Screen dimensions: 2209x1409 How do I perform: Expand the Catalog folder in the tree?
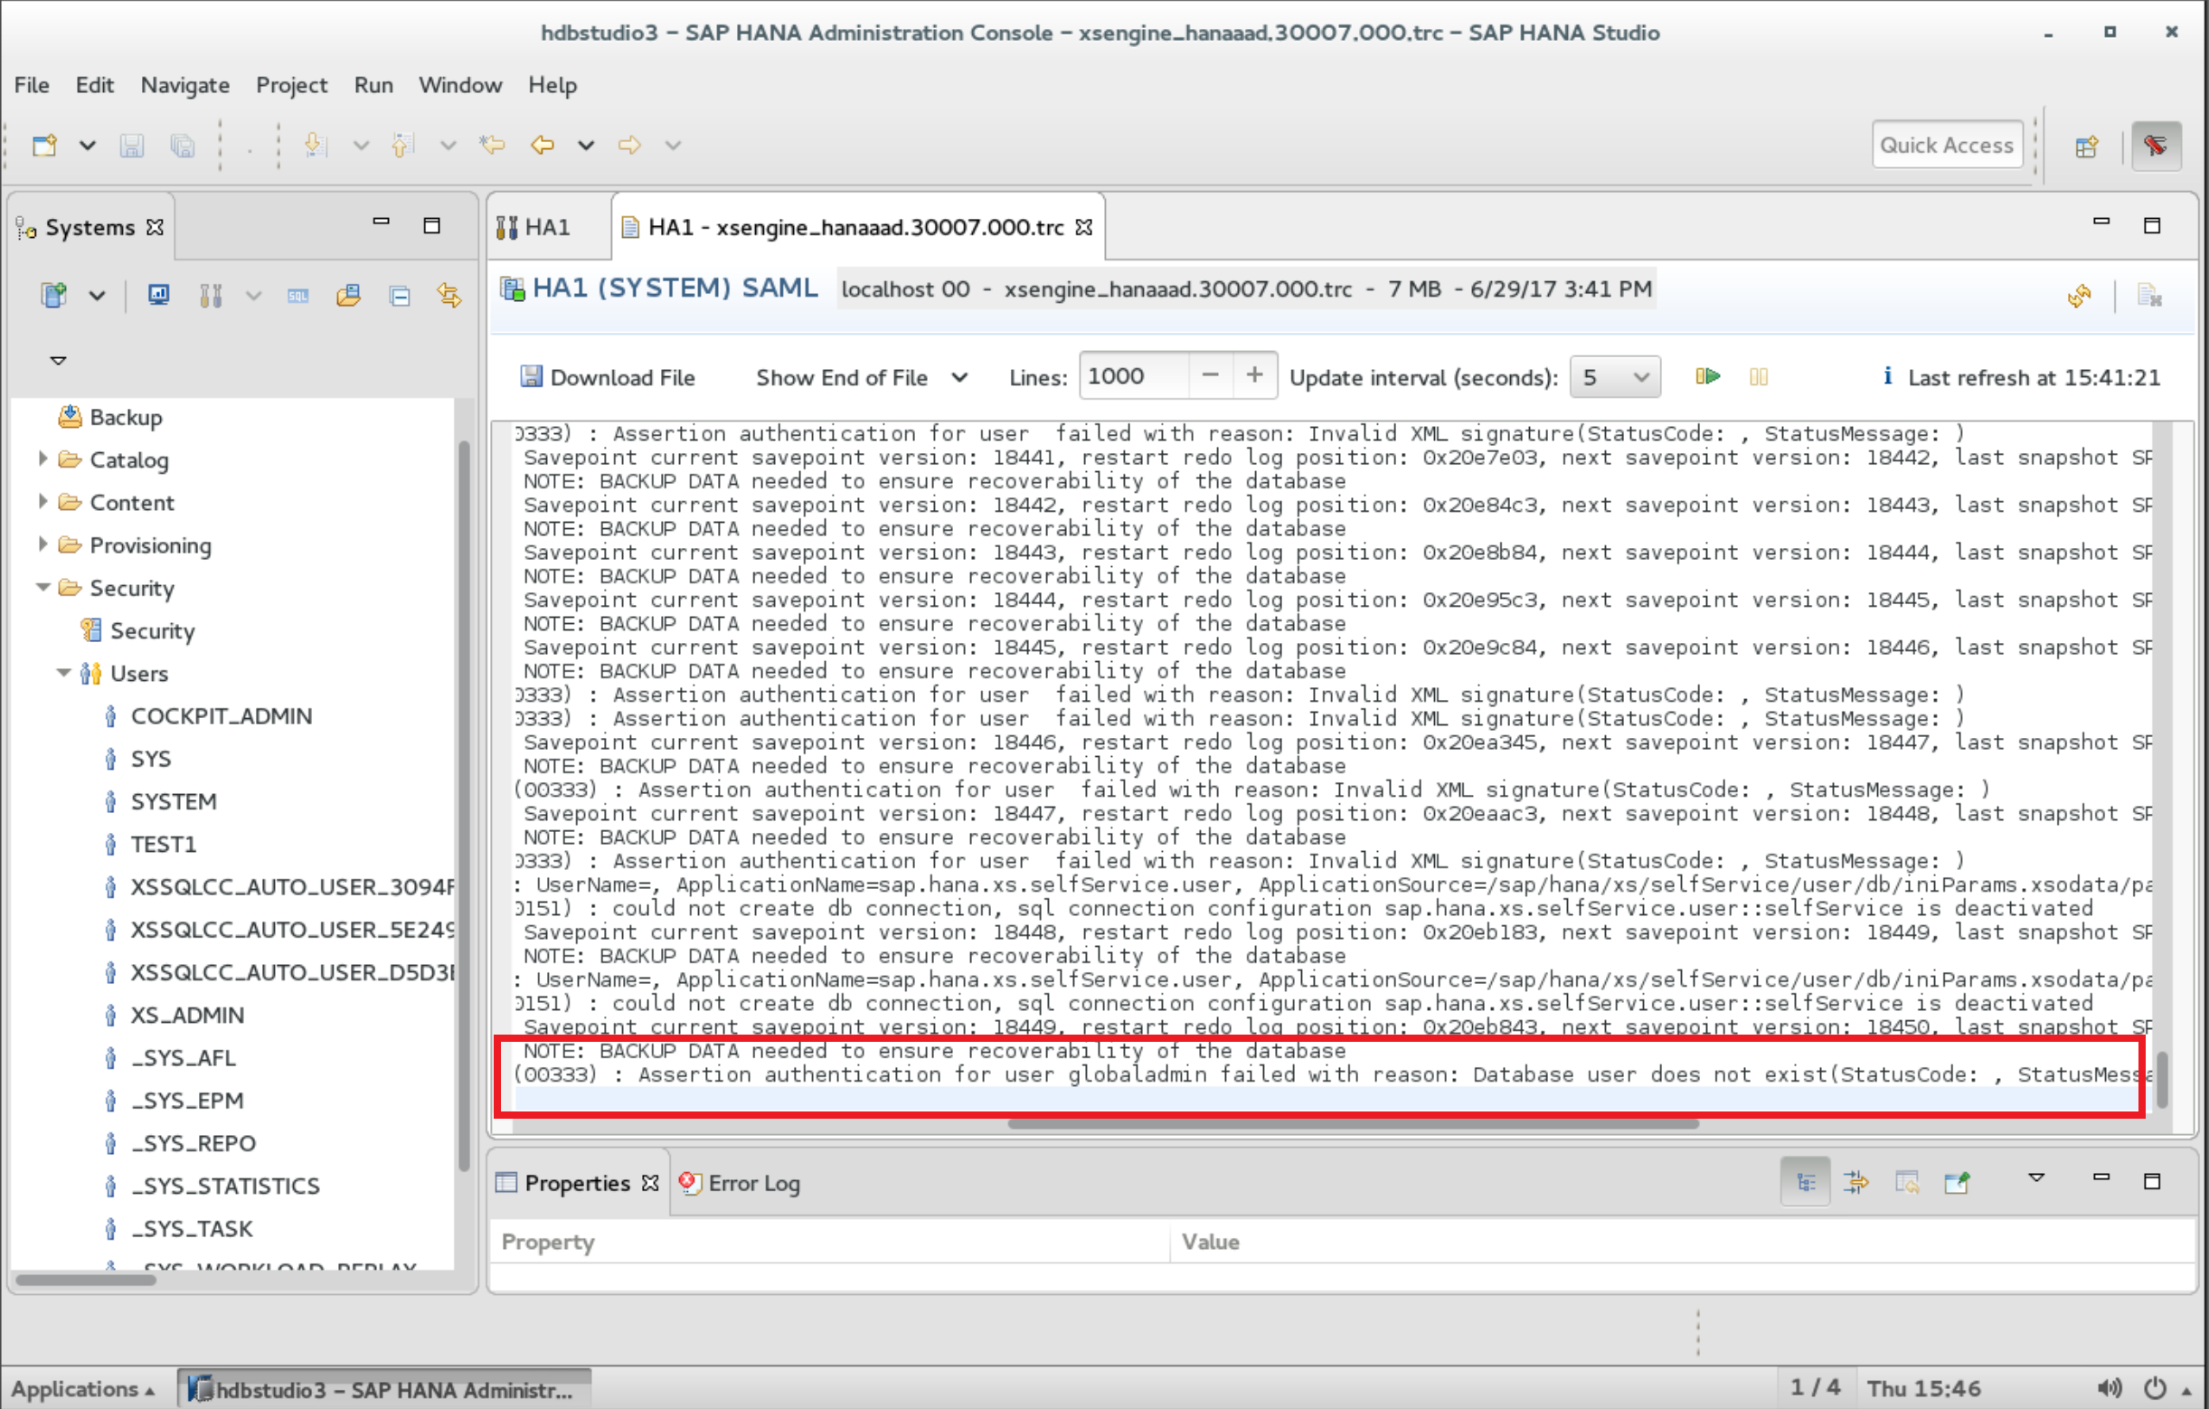click(42, 459)
